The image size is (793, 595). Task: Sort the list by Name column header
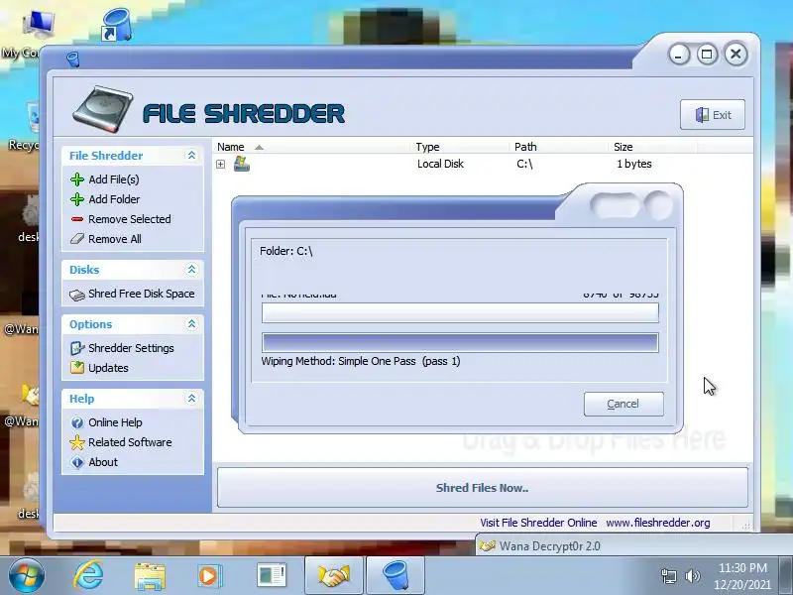[x=311, y=147]
